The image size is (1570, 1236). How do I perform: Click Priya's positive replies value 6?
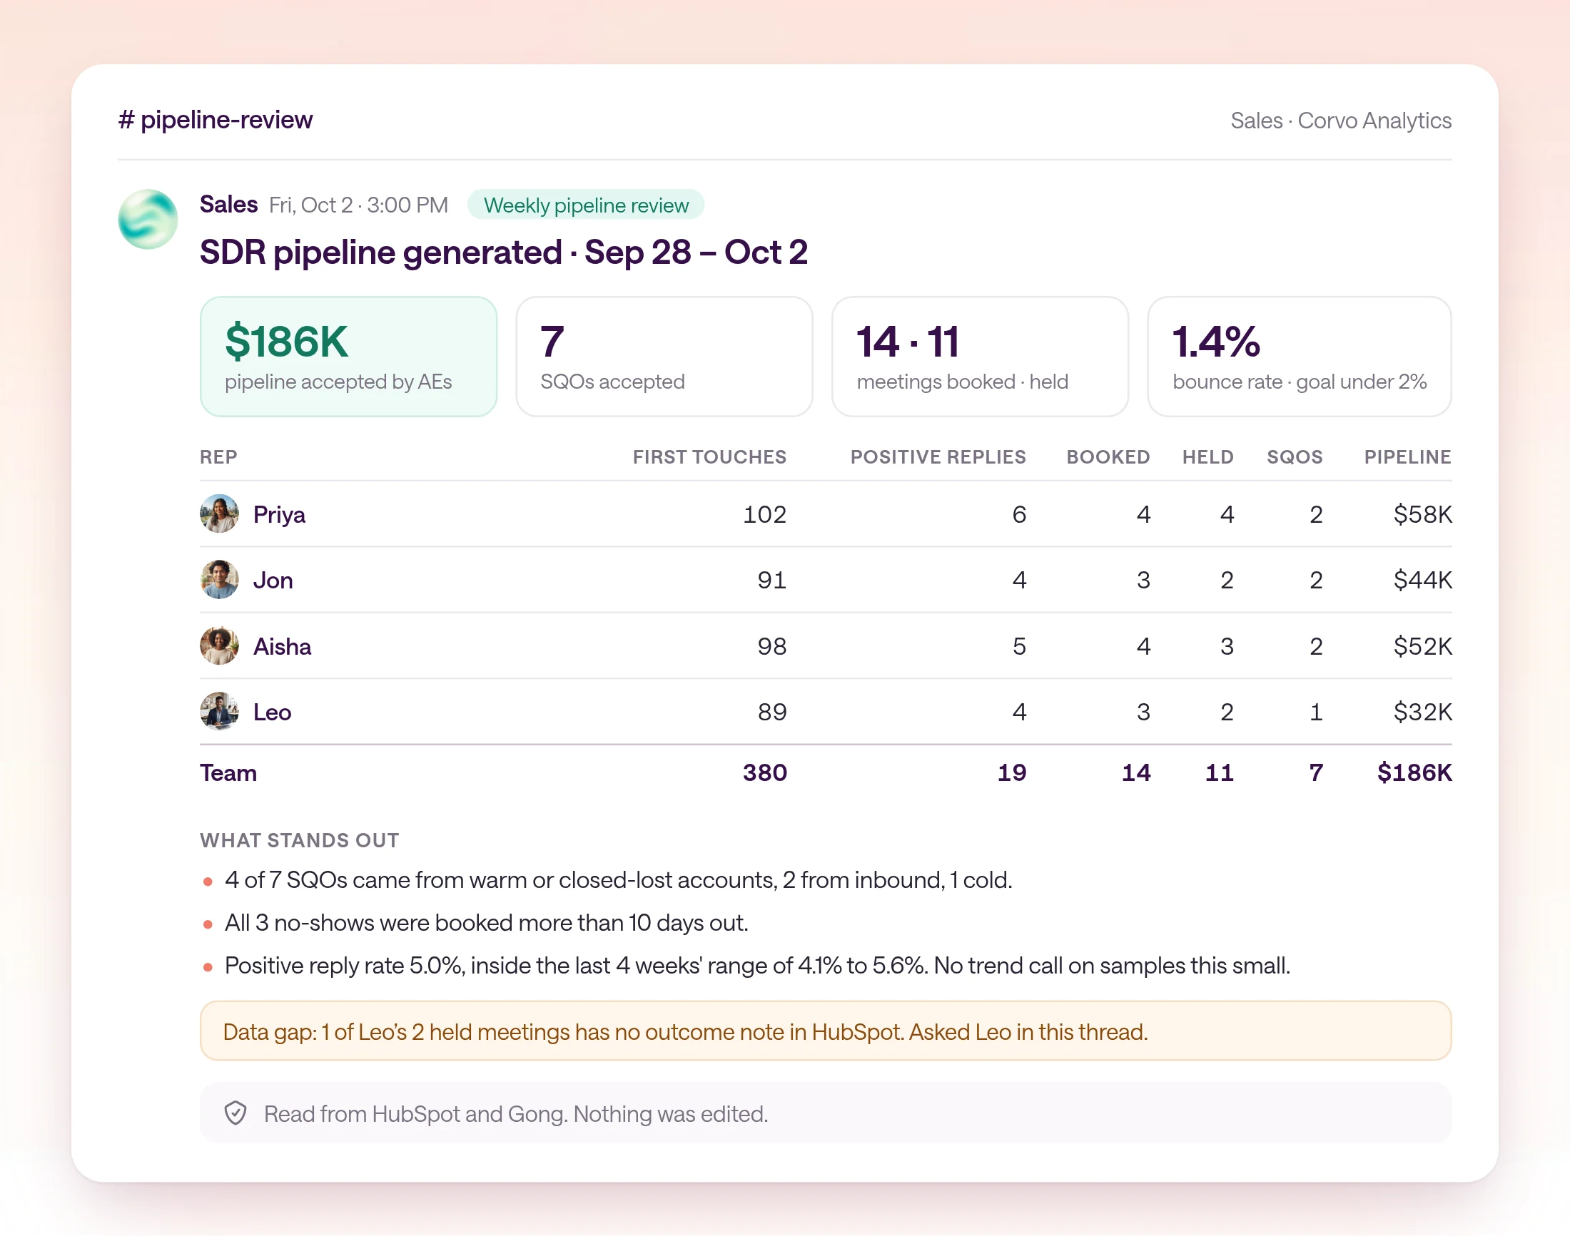[1019, 514]
